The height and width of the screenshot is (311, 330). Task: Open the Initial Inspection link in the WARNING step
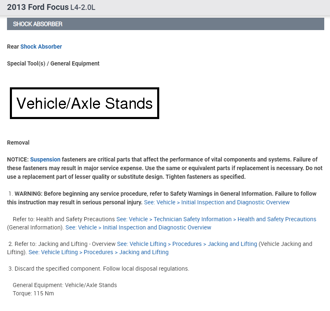coord(217,202)
